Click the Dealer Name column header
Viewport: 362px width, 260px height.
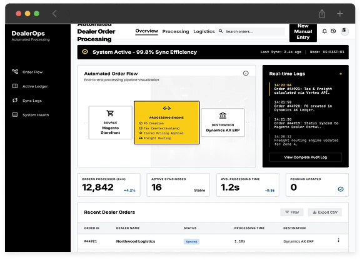point(128,228)
